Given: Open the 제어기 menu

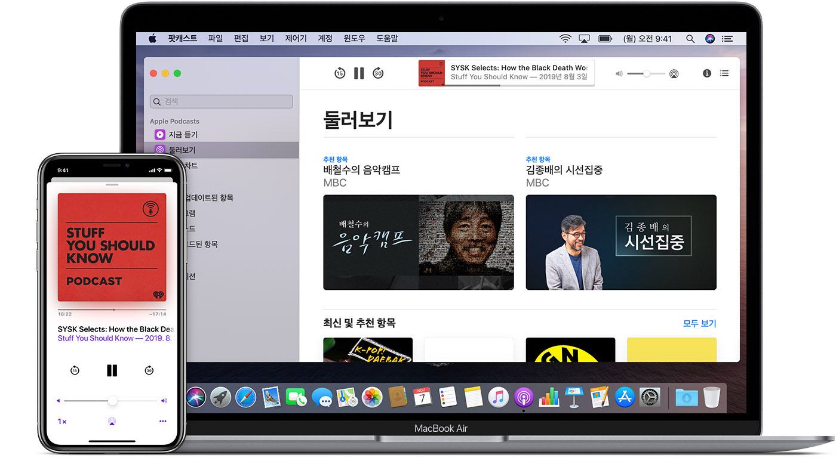Looking at the screenshot, I should [x=296, y=38].
